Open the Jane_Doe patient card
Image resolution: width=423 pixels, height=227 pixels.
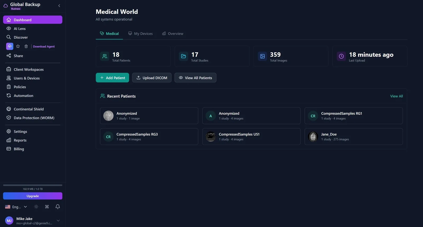pyautogui.click(x=354, y=137)
